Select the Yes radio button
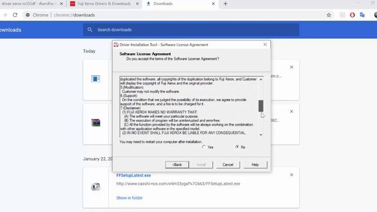Image resolution: width=377 pixels, height=212 pixels. (204, 147)
